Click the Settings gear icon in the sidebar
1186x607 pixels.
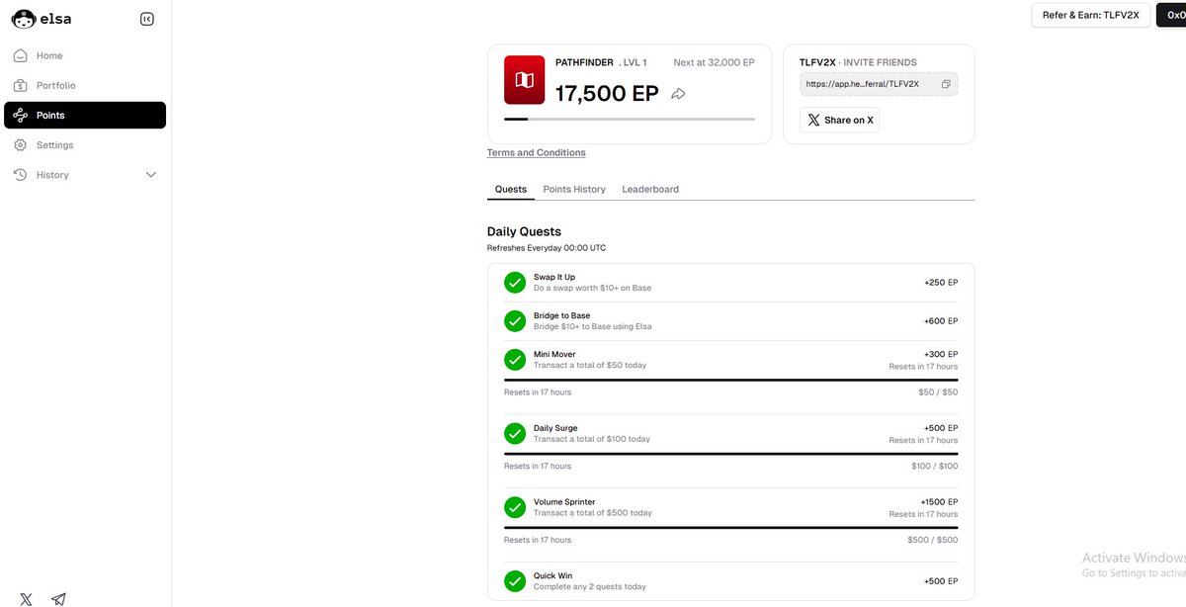(x=21, y=144)
